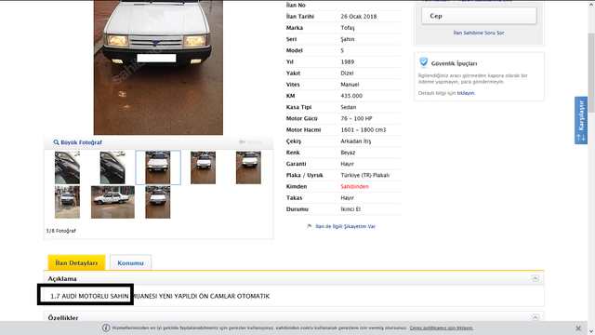The image size is (595, 335).
Task: Report listing via İlan ile İlgili Şikayetim Var
Action: [x=345, y=226]
